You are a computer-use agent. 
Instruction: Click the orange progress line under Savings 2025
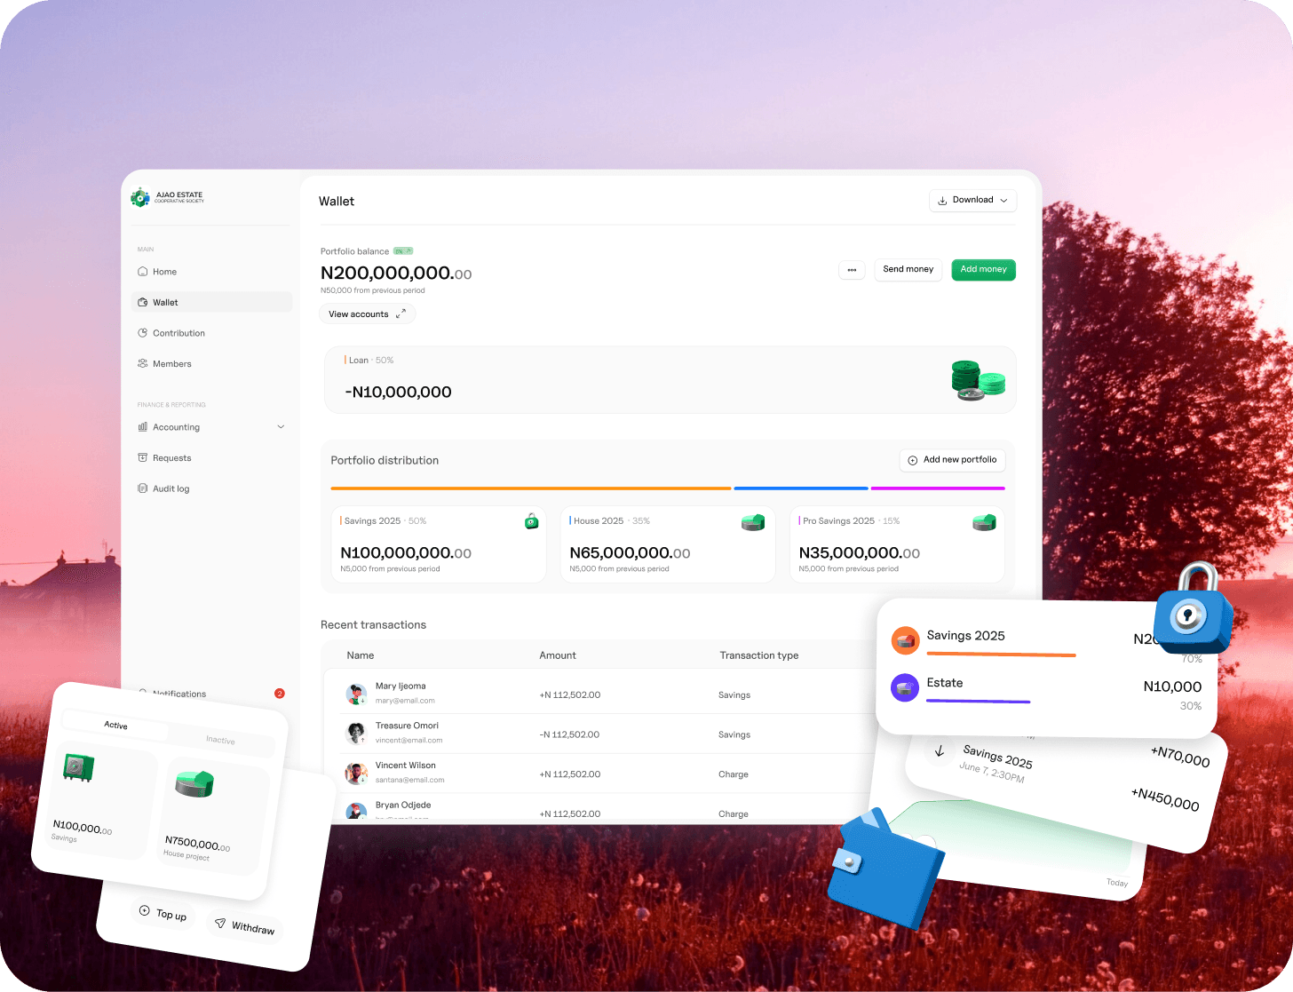coord(1001,655)
